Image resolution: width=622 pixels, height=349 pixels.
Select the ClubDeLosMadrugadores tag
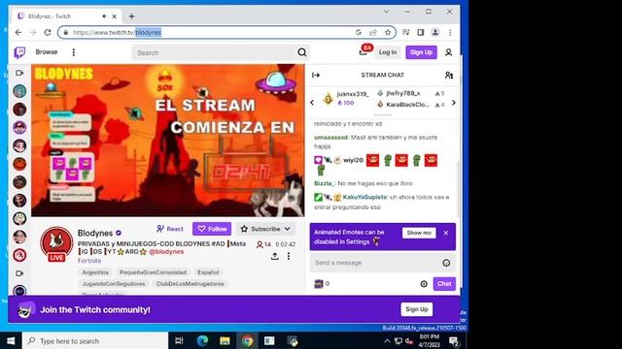point(190,284)
